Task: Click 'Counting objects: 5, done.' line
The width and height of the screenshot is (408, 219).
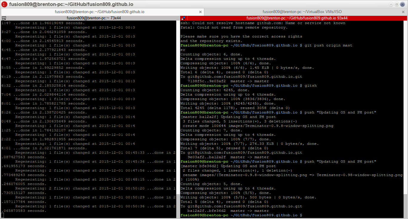Action: (x=211, y=184)
